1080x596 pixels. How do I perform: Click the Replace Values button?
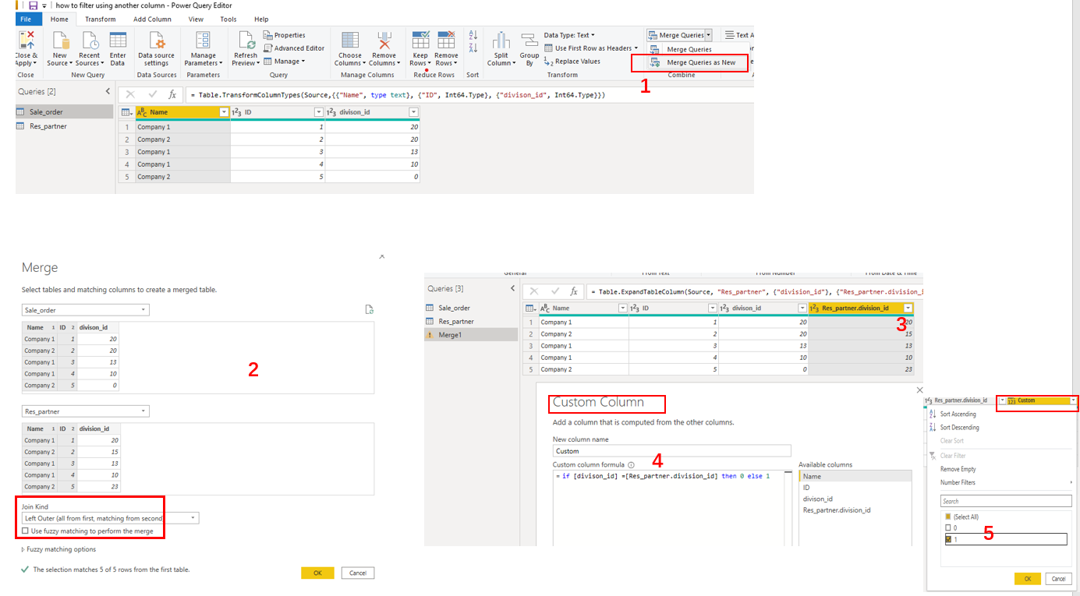[x=572, y=62]
